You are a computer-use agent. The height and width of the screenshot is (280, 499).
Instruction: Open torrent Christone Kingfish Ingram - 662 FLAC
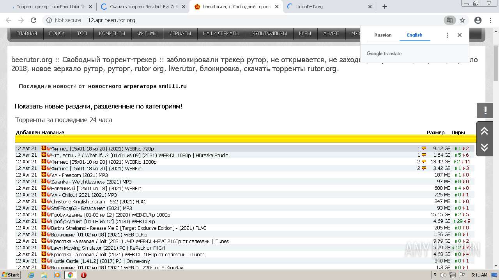pos(99,201)
